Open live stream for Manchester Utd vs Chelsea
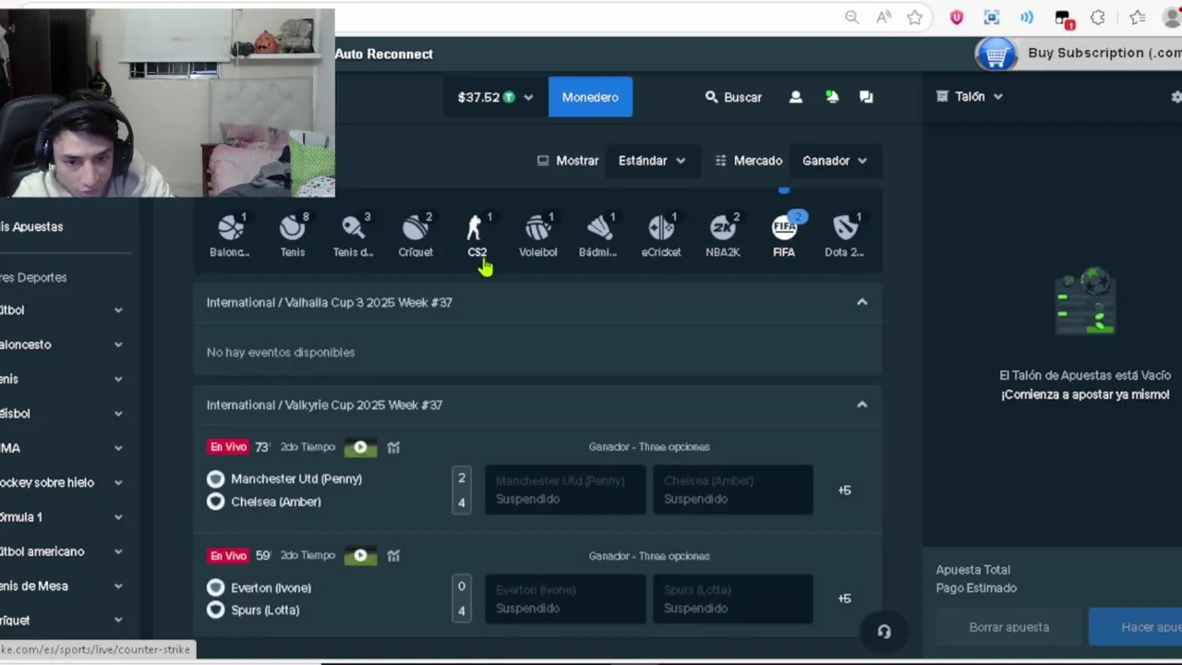 (x=360, y=447)
